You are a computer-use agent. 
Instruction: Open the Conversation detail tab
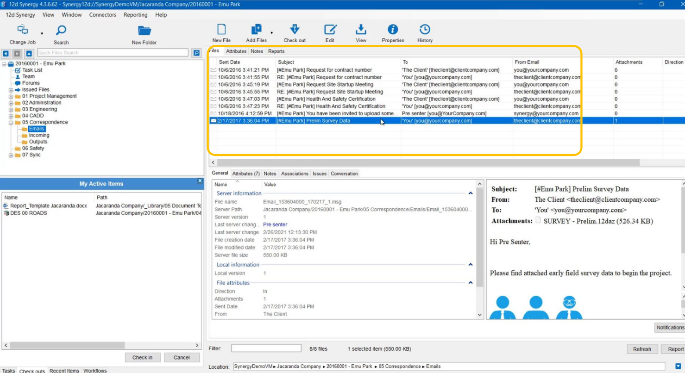(x=344, y=174)
